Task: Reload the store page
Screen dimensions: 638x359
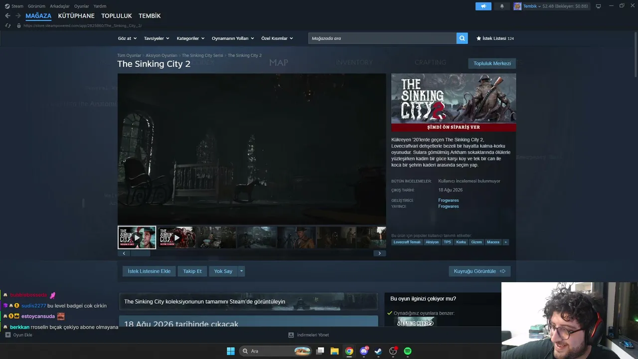Action: (8, 25)
